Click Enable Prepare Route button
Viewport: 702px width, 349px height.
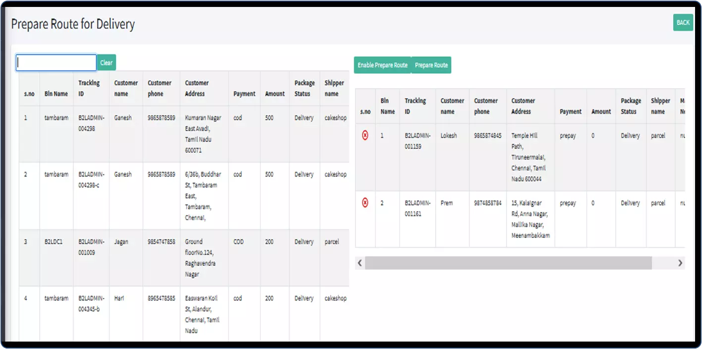click(x=382, y=65)
